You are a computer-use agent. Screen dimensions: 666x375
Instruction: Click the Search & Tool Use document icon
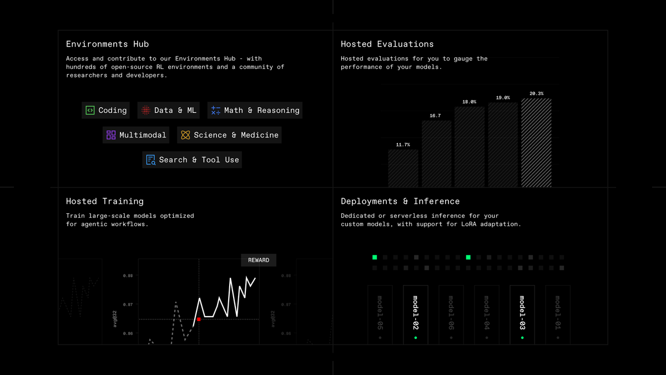point(150,160)
